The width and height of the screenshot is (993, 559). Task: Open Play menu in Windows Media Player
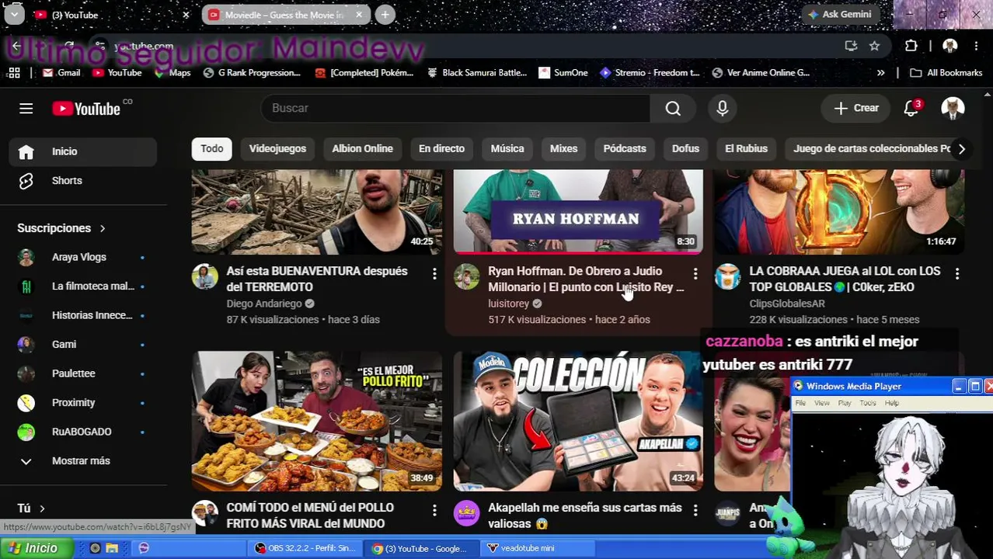tap(845, 403)
